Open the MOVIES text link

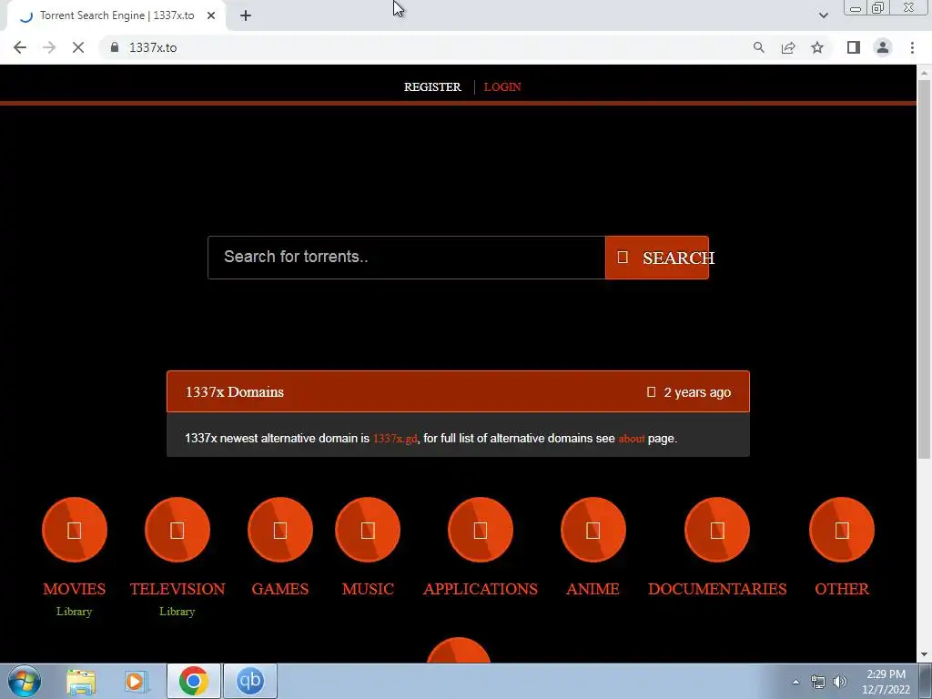tap(75, 589)
